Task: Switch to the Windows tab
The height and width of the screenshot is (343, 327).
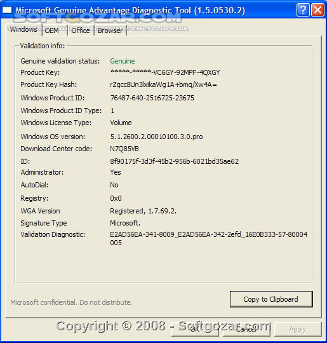Action: (23, 29)
